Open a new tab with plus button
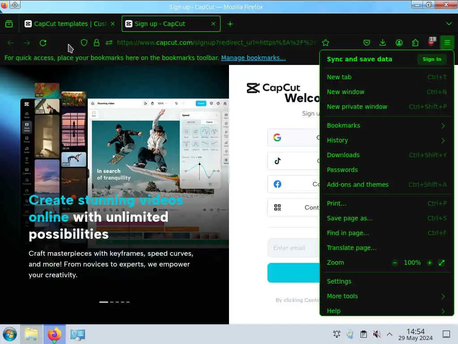Image resolution: width=458 pixels, height=344 pixels. pos(230,24)
